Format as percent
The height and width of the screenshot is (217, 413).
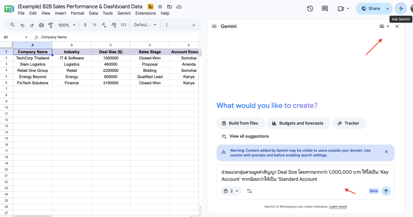tap(94, 25)
